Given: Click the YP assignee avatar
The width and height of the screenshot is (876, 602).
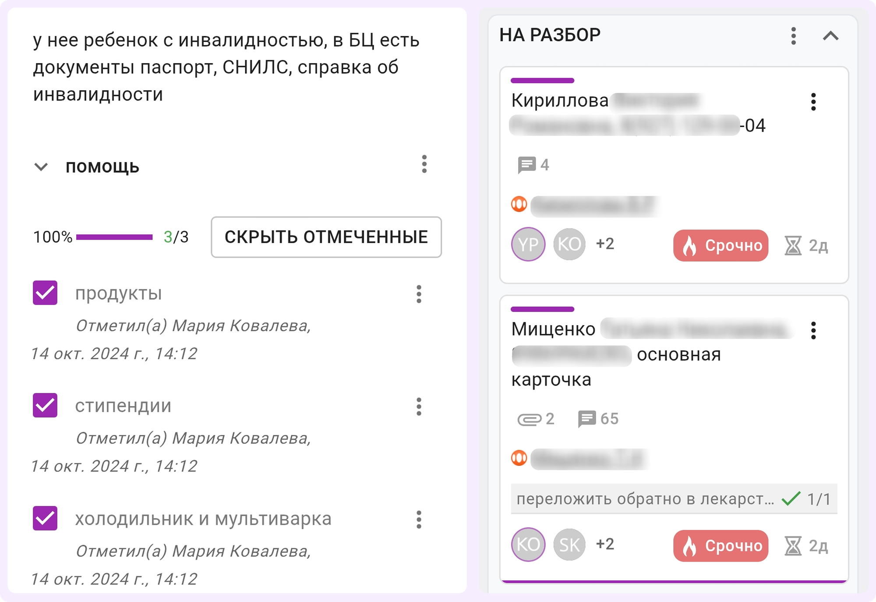Looking at the screenshot, I should 528,244.
